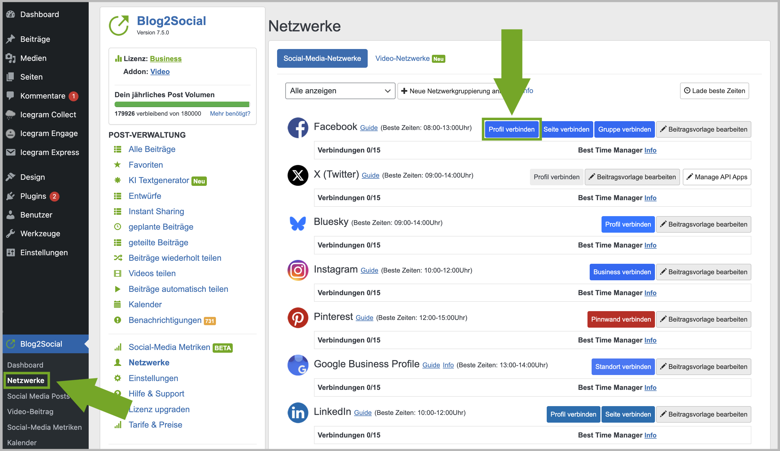The height and width of the screenshot is (451, 780).
Task: Open Google Business Profile Info link
Action: 448,365
